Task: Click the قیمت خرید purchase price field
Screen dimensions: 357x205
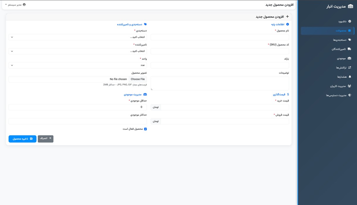Action: pyautogui.click(x=225, y=107)
